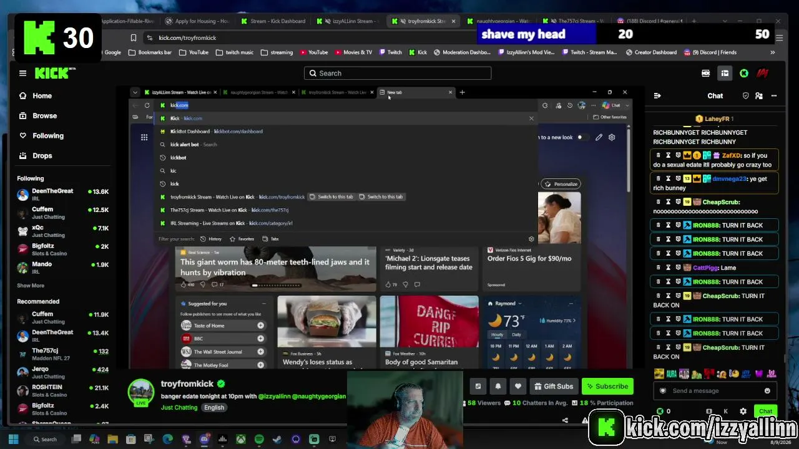Screen dimensions: 799x449
Task: Choose the KickBot Dashboard suggestion
Action: (345, 132)
